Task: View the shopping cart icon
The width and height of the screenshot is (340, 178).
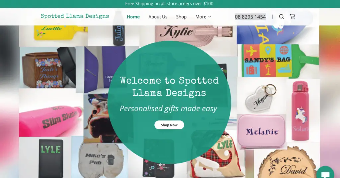Action: [293, 17]
